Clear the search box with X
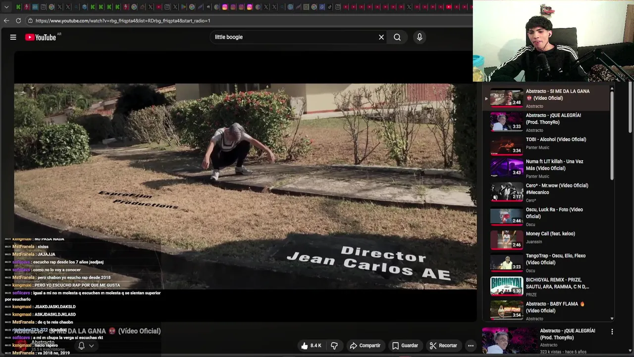This screenshot has height=357, width=634. [381, 37]
